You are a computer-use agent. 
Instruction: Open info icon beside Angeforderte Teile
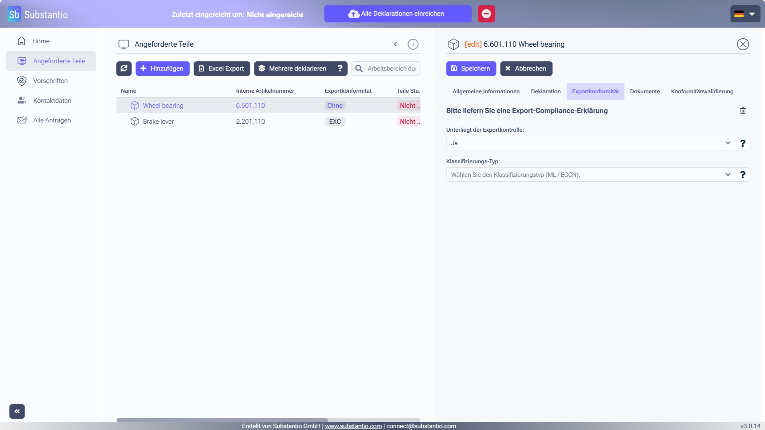[x=413, y=44]
